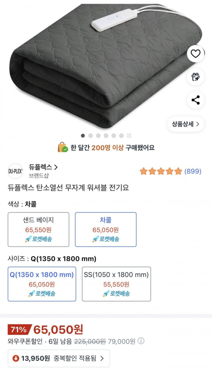Click the five-star rating icons

coord(161,171)
